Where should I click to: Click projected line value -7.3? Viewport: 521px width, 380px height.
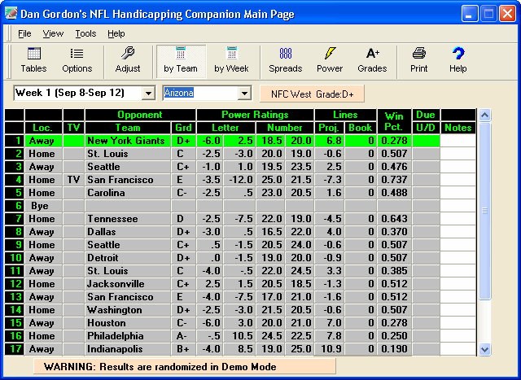(x=329, y=180)
